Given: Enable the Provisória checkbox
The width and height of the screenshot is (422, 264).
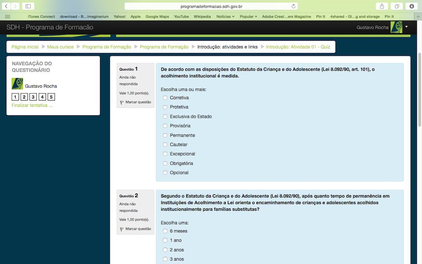Looking at the screenshot, I should [x=165, y=126].
